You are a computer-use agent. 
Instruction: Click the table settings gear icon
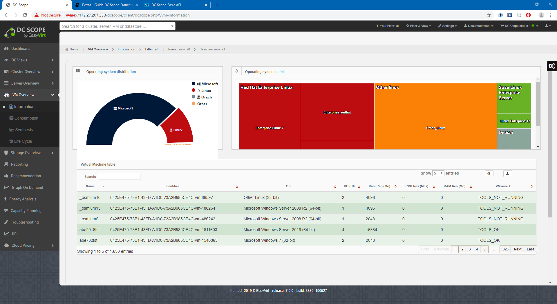[x=489, y=173]
